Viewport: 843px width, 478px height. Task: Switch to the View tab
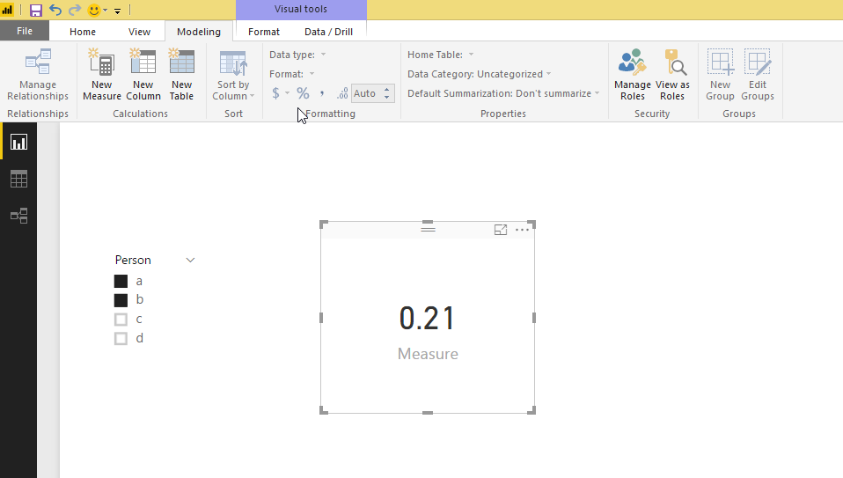[x=139, y=32]
